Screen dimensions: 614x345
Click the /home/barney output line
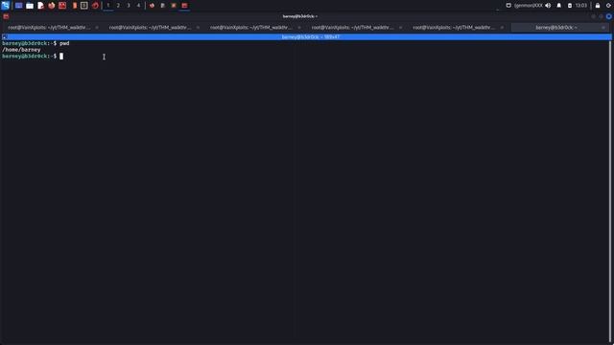pyautogui.click(x=21, y=50)
